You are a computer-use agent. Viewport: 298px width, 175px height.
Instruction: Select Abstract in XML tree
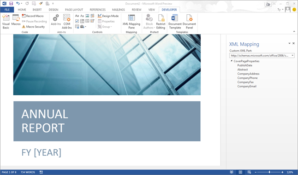(243, 70)
